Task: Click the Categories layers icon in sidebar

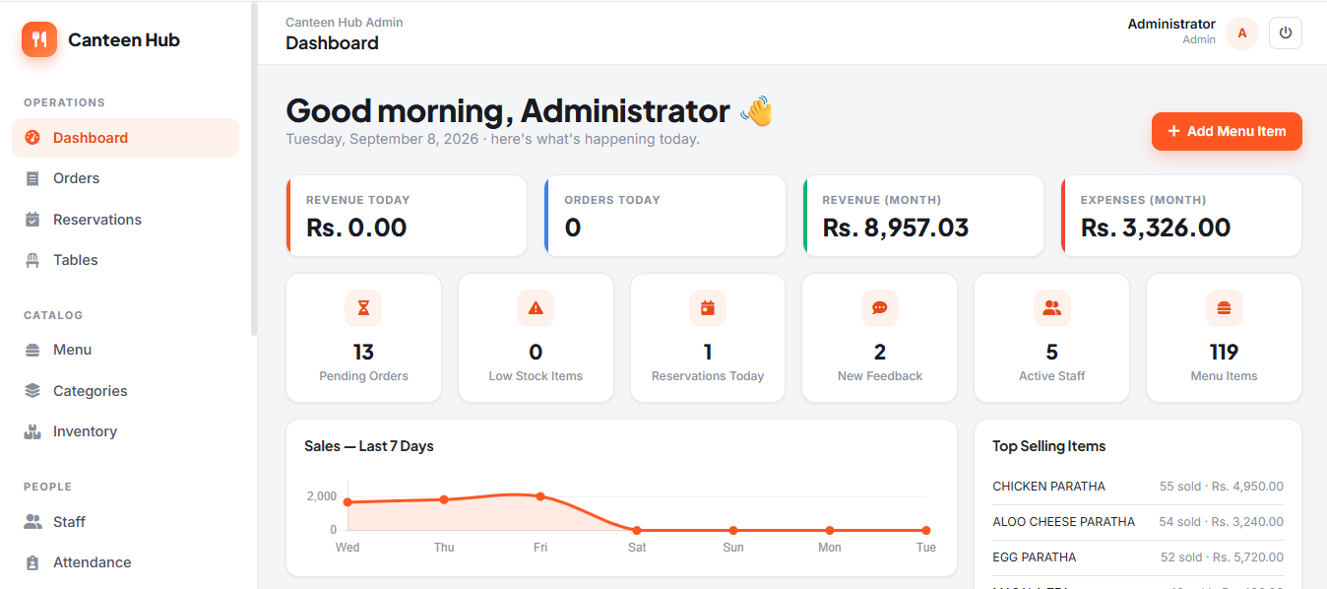Action: point(32,391)
